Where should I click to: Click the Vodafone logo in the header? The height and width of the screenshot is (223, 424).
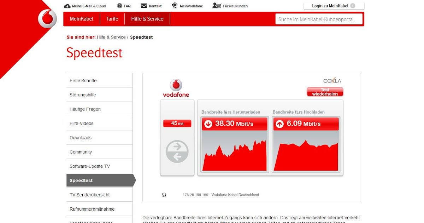tap(47, 19)
